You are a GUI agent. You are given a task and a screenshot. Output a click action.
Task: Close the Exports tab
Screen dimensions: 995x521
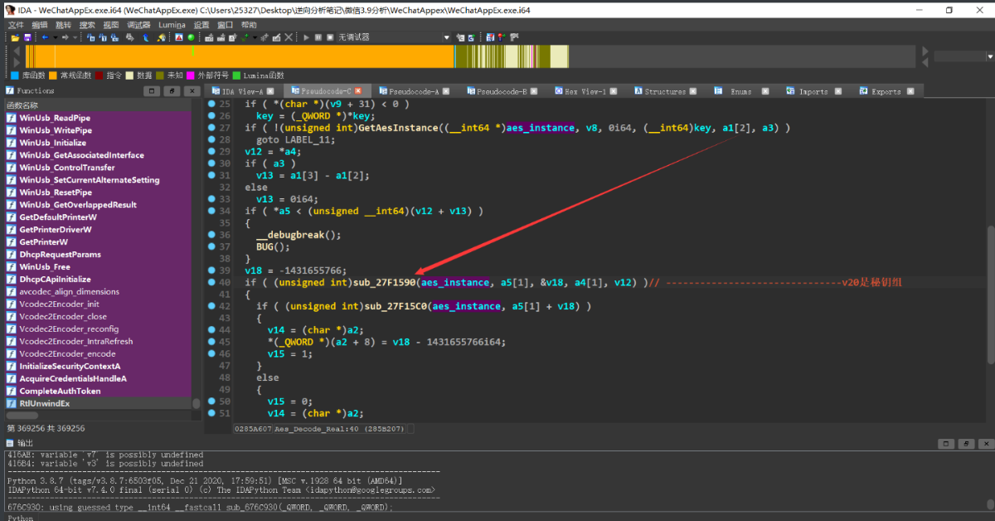click(910, 91)
